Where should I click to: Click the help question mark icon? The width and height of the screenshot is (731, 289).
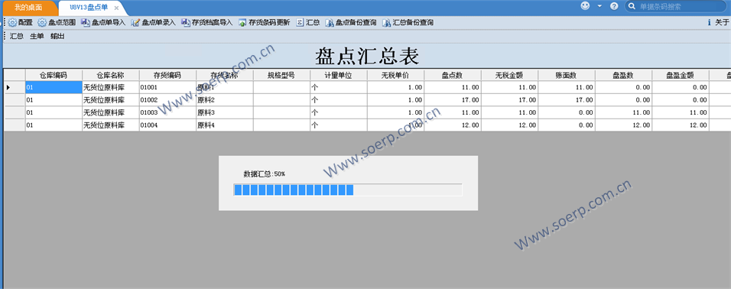[x=614, y=6]
